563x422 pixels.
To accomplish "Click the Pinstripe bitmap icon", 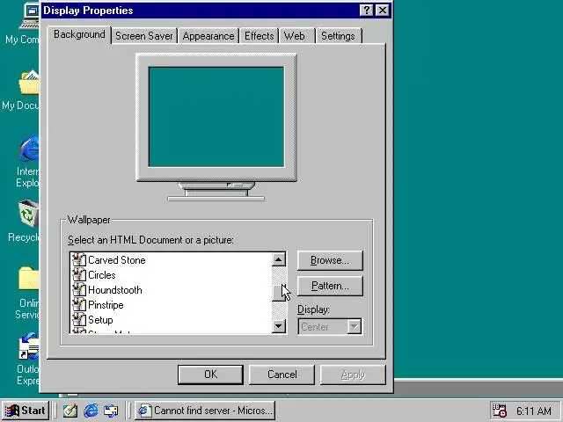I will click(x=79, y=305).
